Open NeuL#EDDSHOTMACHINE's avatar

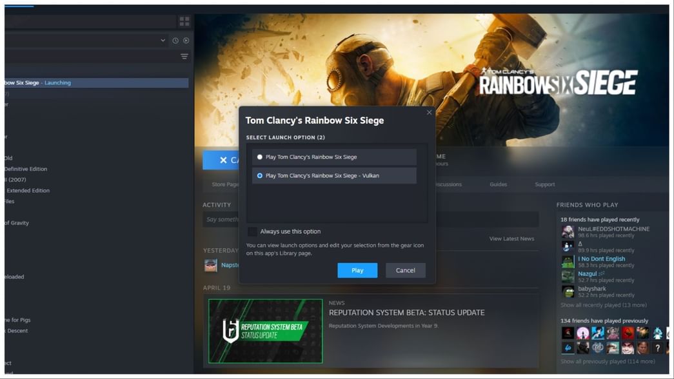(567, 231)
